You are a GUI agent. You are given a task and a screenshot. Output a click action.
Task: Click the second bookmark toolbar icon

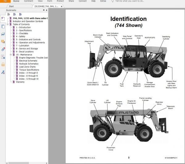coord(14,14)
